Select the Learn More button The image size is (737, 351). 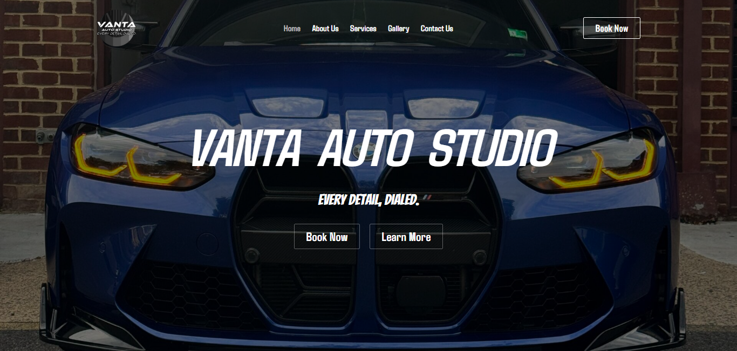click(406, 237)
